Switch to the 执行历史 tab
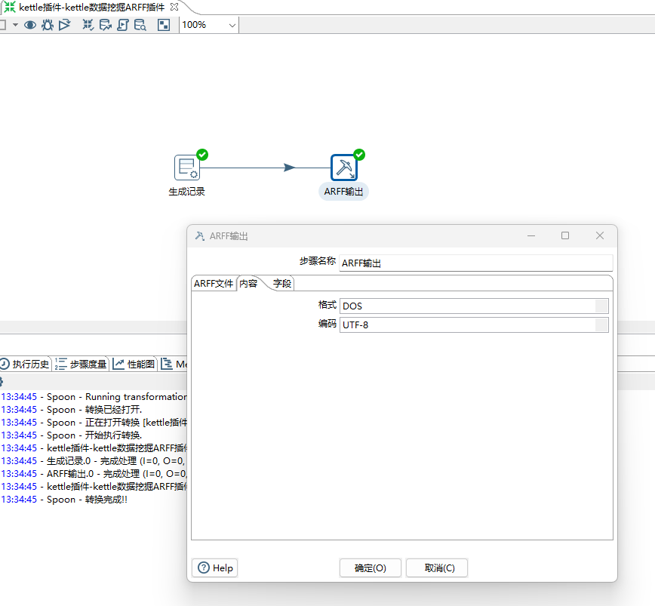This screenshot has height=606, width=655. pos(25,365)
